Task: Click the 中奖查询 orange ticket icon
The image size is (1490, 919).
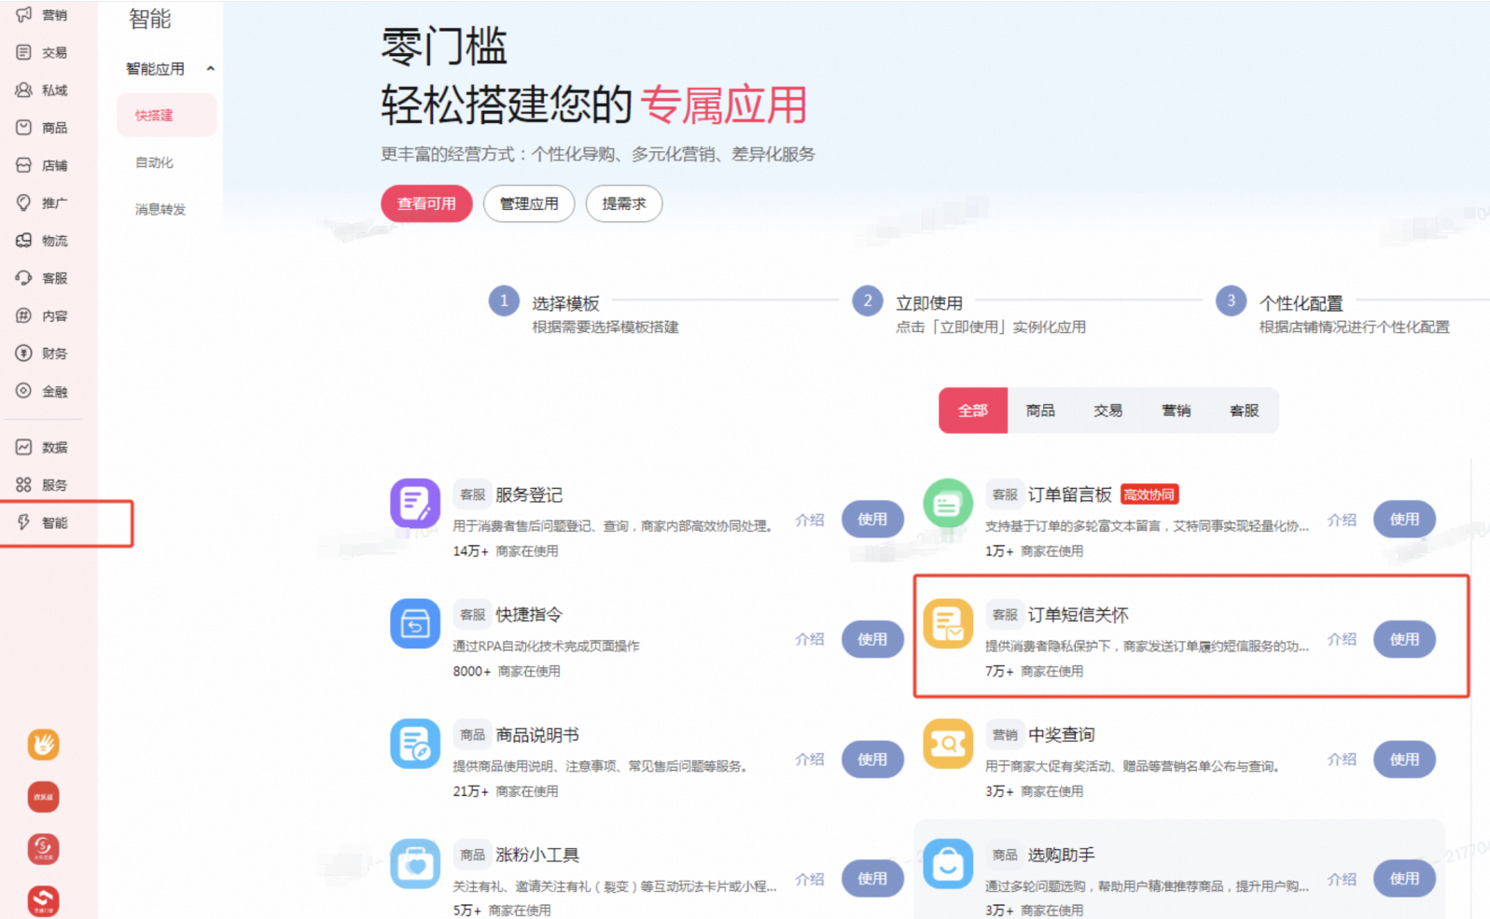Action: click(x=948, y=744)
